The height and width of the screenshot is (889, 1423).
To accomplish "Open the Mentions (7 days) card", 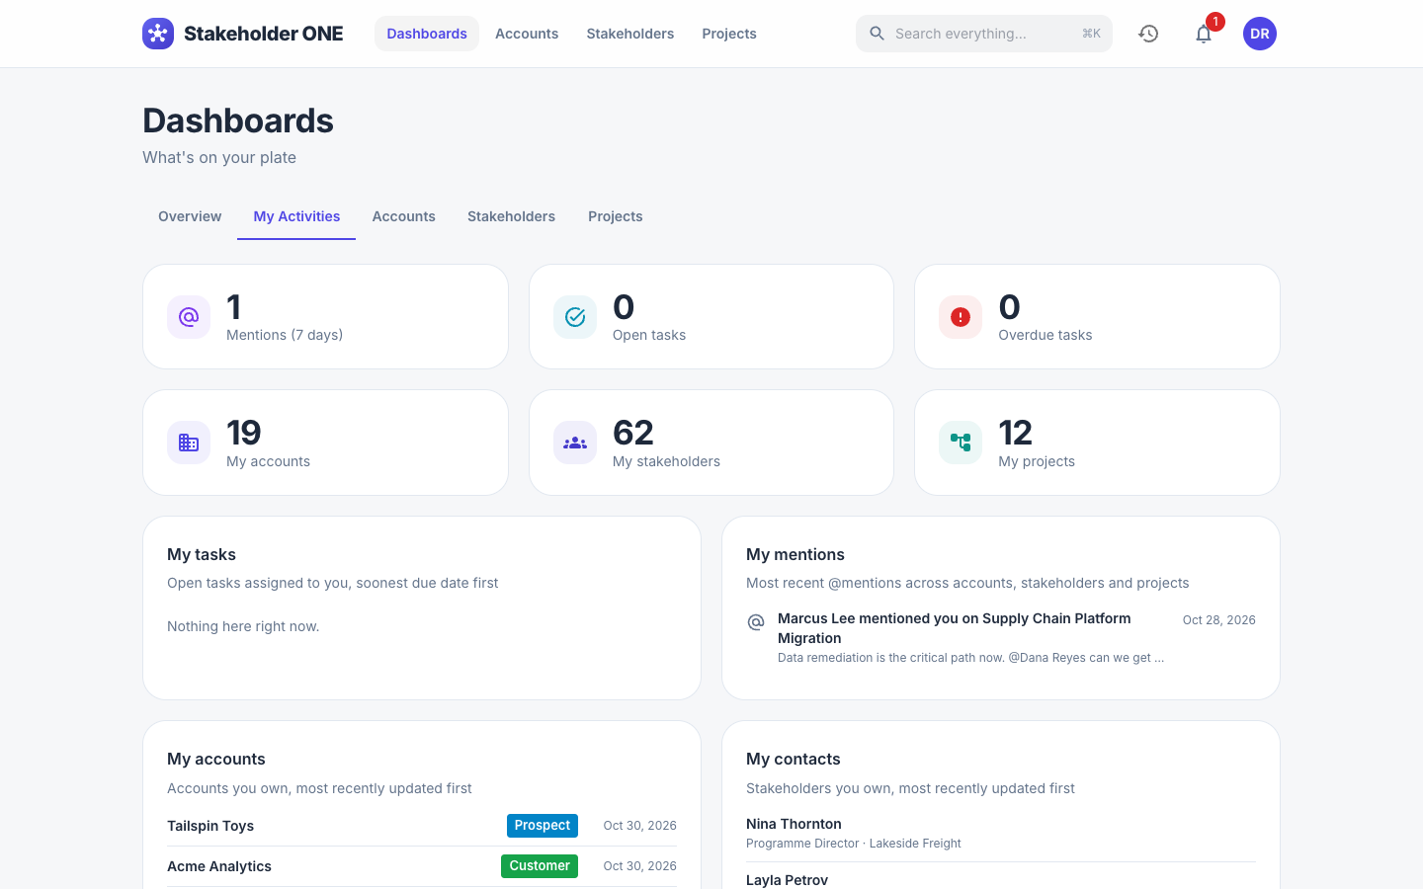I will coord(325,317).
